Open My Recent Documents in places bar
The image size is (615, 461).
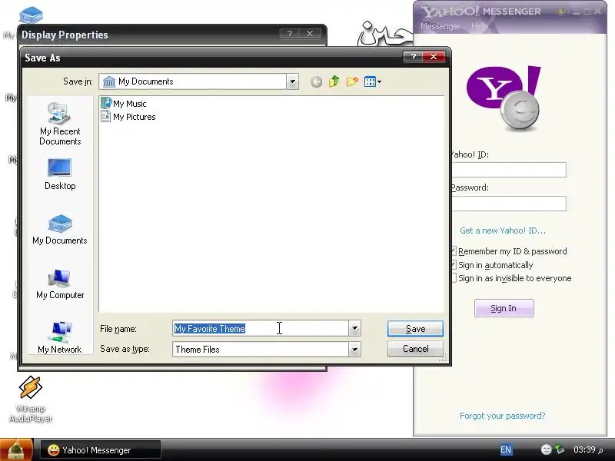[60, 124]
